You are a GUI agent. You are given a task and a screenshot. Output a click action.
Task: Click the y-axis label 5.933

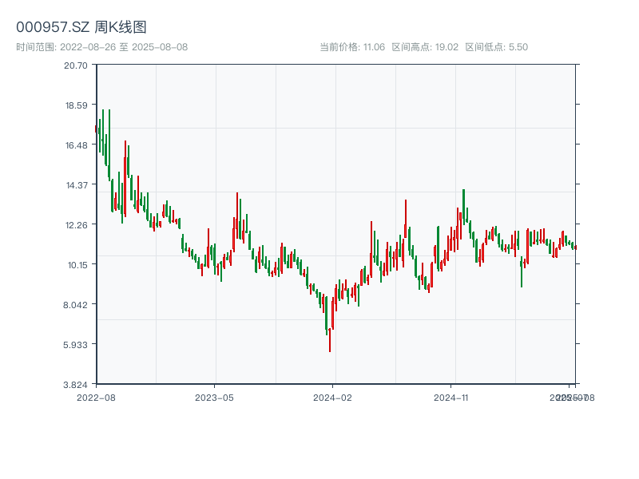75,345
